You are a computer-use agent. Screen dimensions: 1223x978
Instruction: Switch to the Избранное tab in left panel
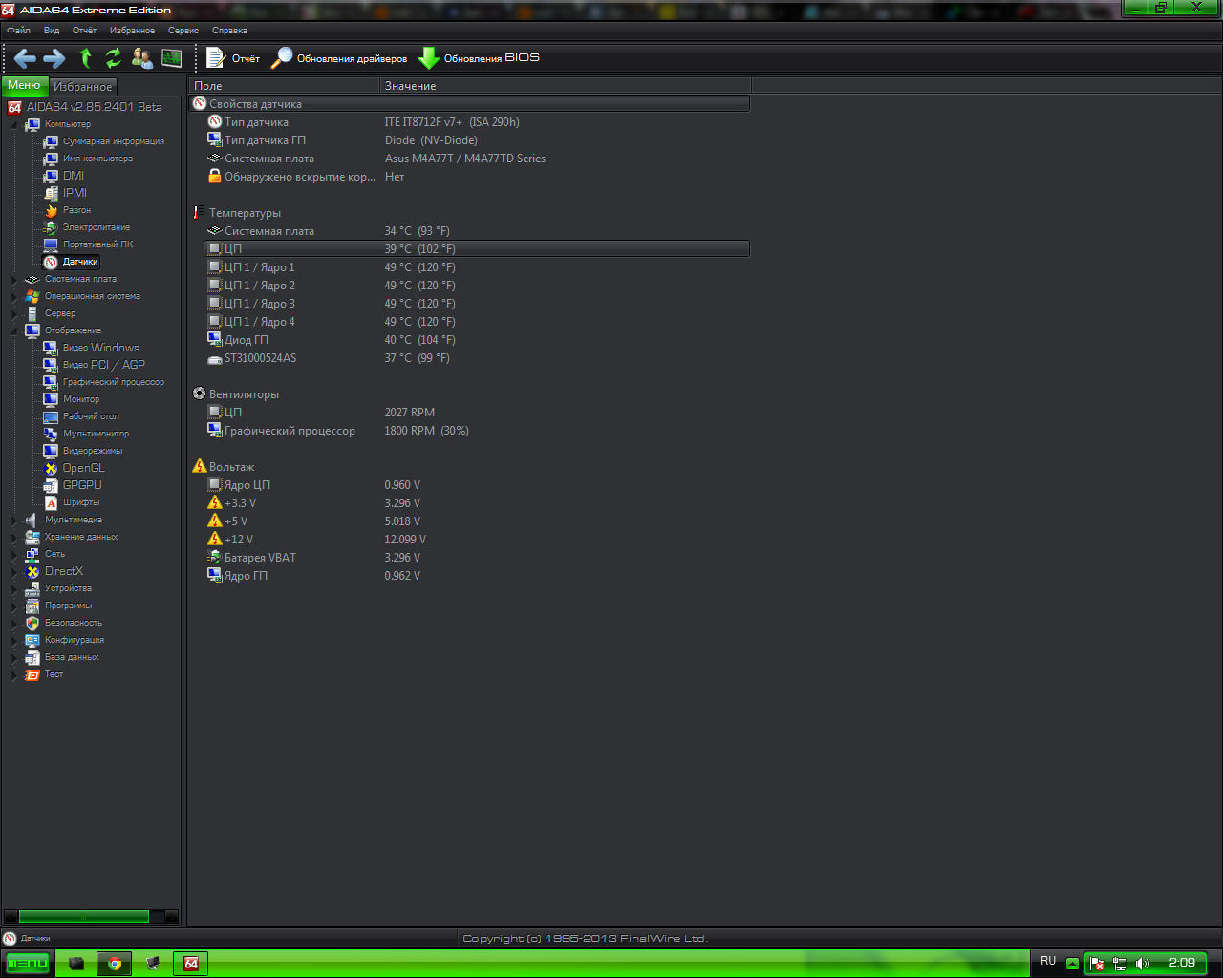click(x=83, y=86)
